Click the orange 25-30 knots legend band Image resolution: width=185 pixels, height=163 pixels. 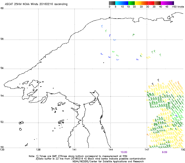[x=144, y=3]
